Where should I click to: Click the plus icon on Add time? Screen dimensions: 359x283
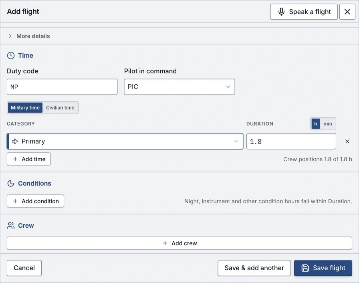point(15,159)
